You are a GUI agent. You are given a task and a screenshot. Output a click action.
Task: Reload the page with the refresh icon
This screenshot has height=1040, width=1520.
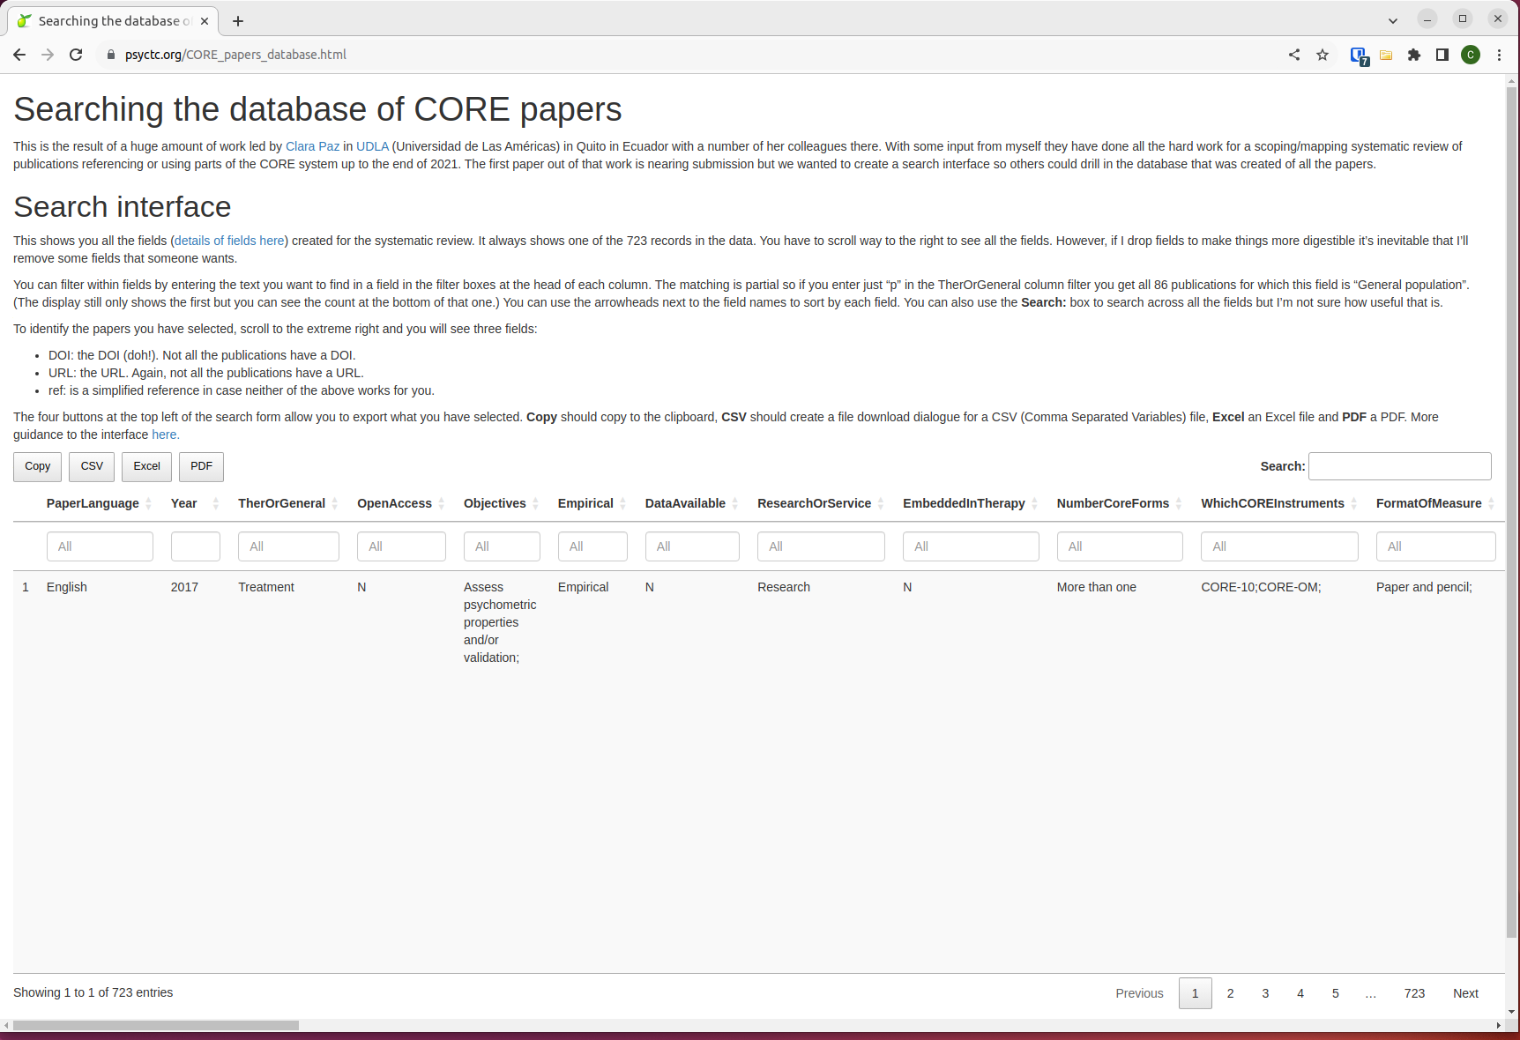click(76, 54)
